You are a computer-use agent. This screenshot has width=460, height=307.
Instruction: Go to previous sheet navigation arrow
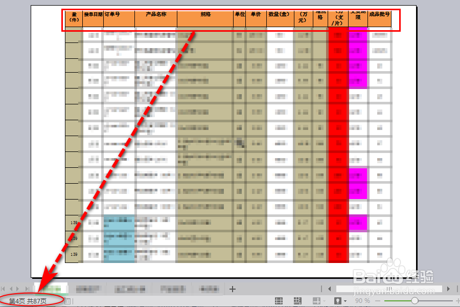click(x=11, y=288)
